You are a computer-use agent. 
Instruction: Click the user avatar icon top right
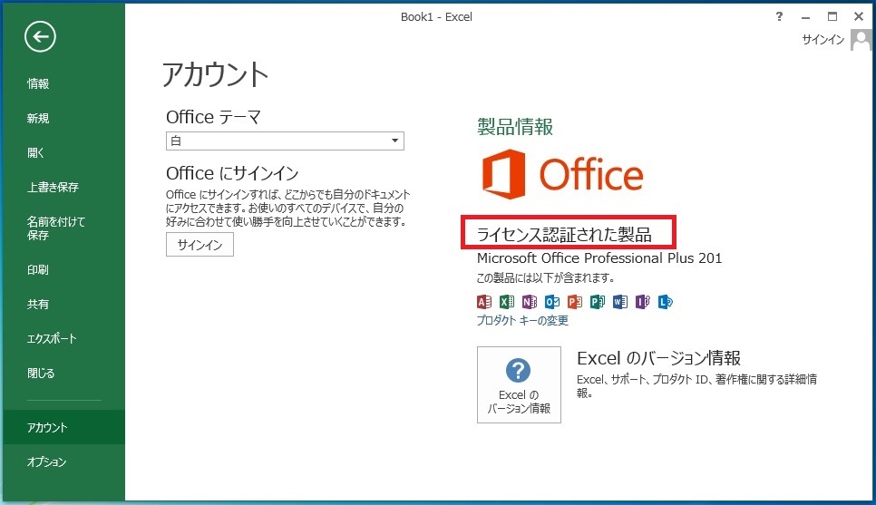tap(861, 40)
